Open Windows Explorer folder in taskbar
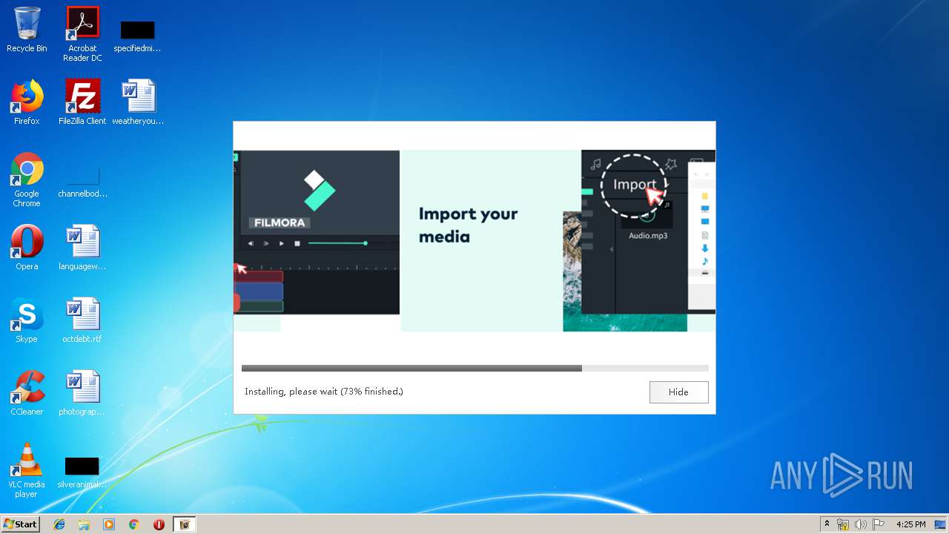 [x=84, y=524]
